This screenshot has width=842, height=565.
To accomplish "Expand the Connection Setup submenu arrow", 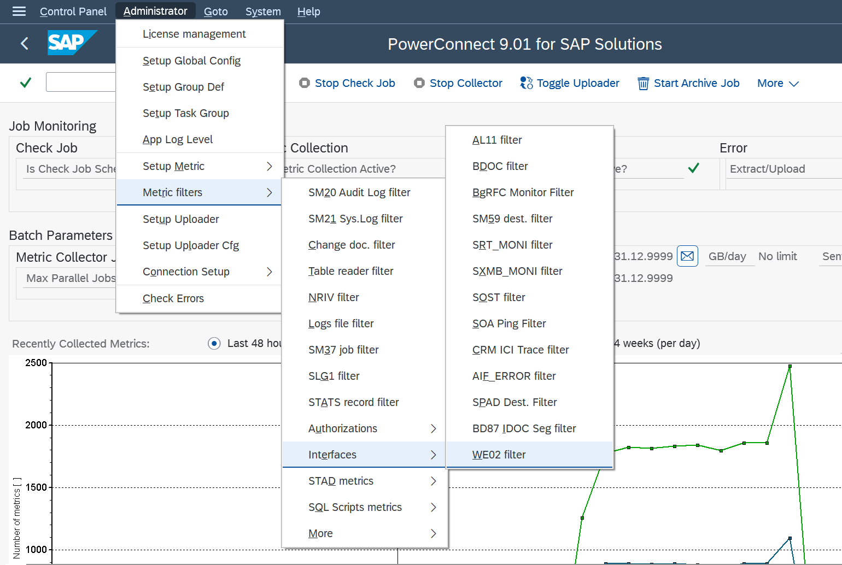I will [269, 272].
